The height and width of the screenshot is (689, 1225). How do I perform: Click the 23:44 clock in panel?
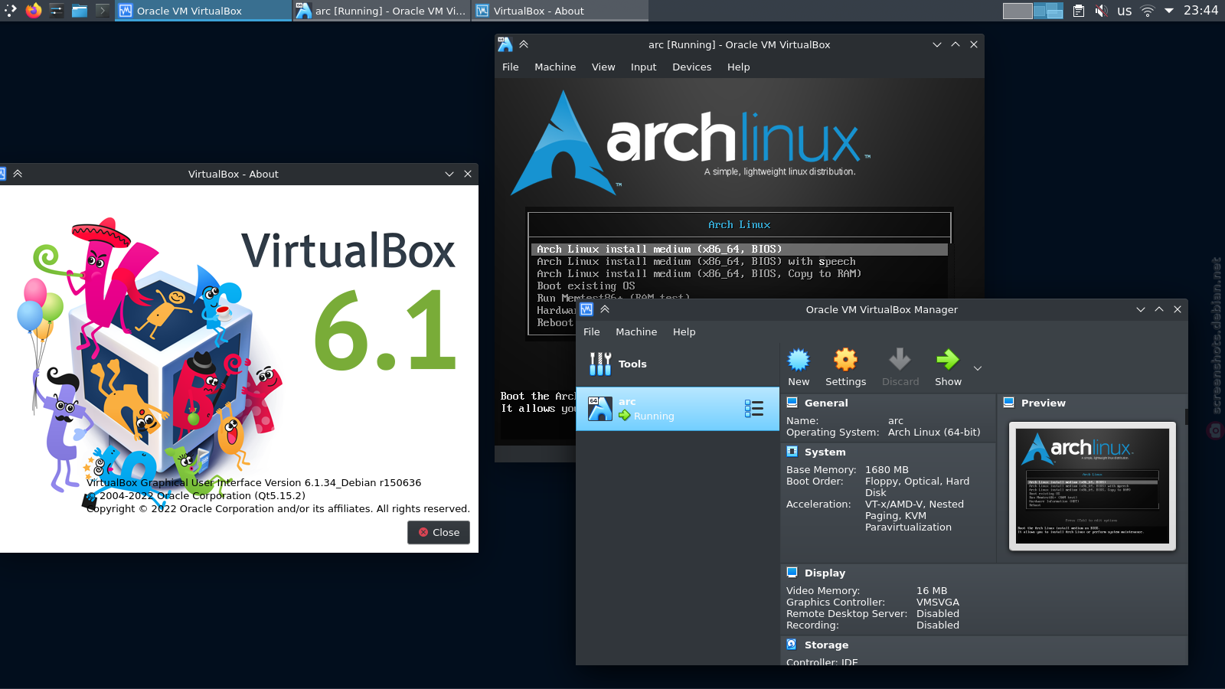pos(1200,11)
